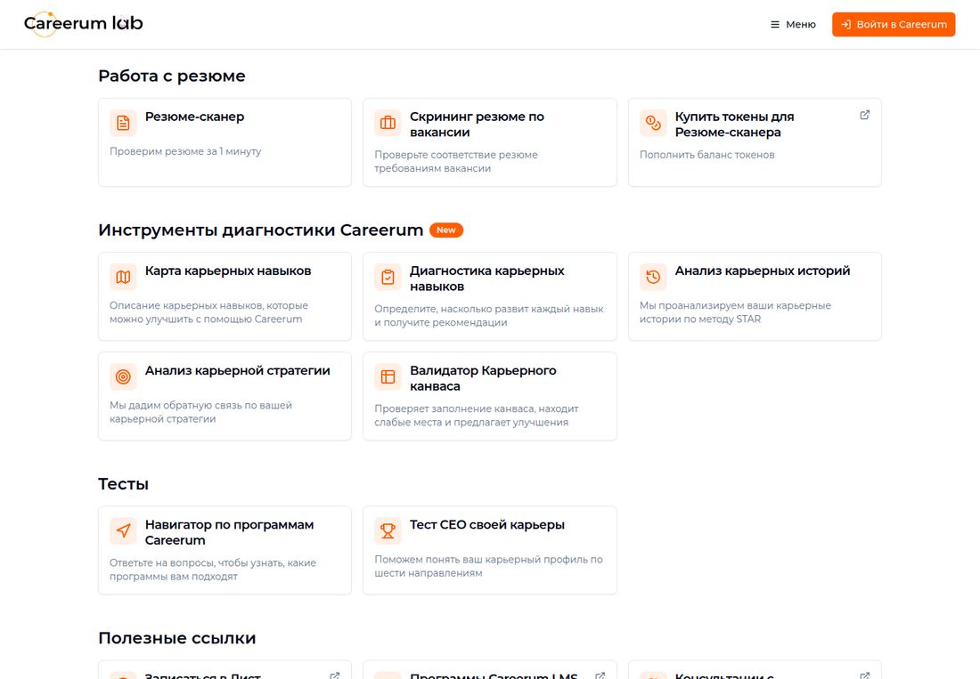Click the login arrow icon in Войти button
Viewport: 980px width, 679px height.
coord(845,24)
